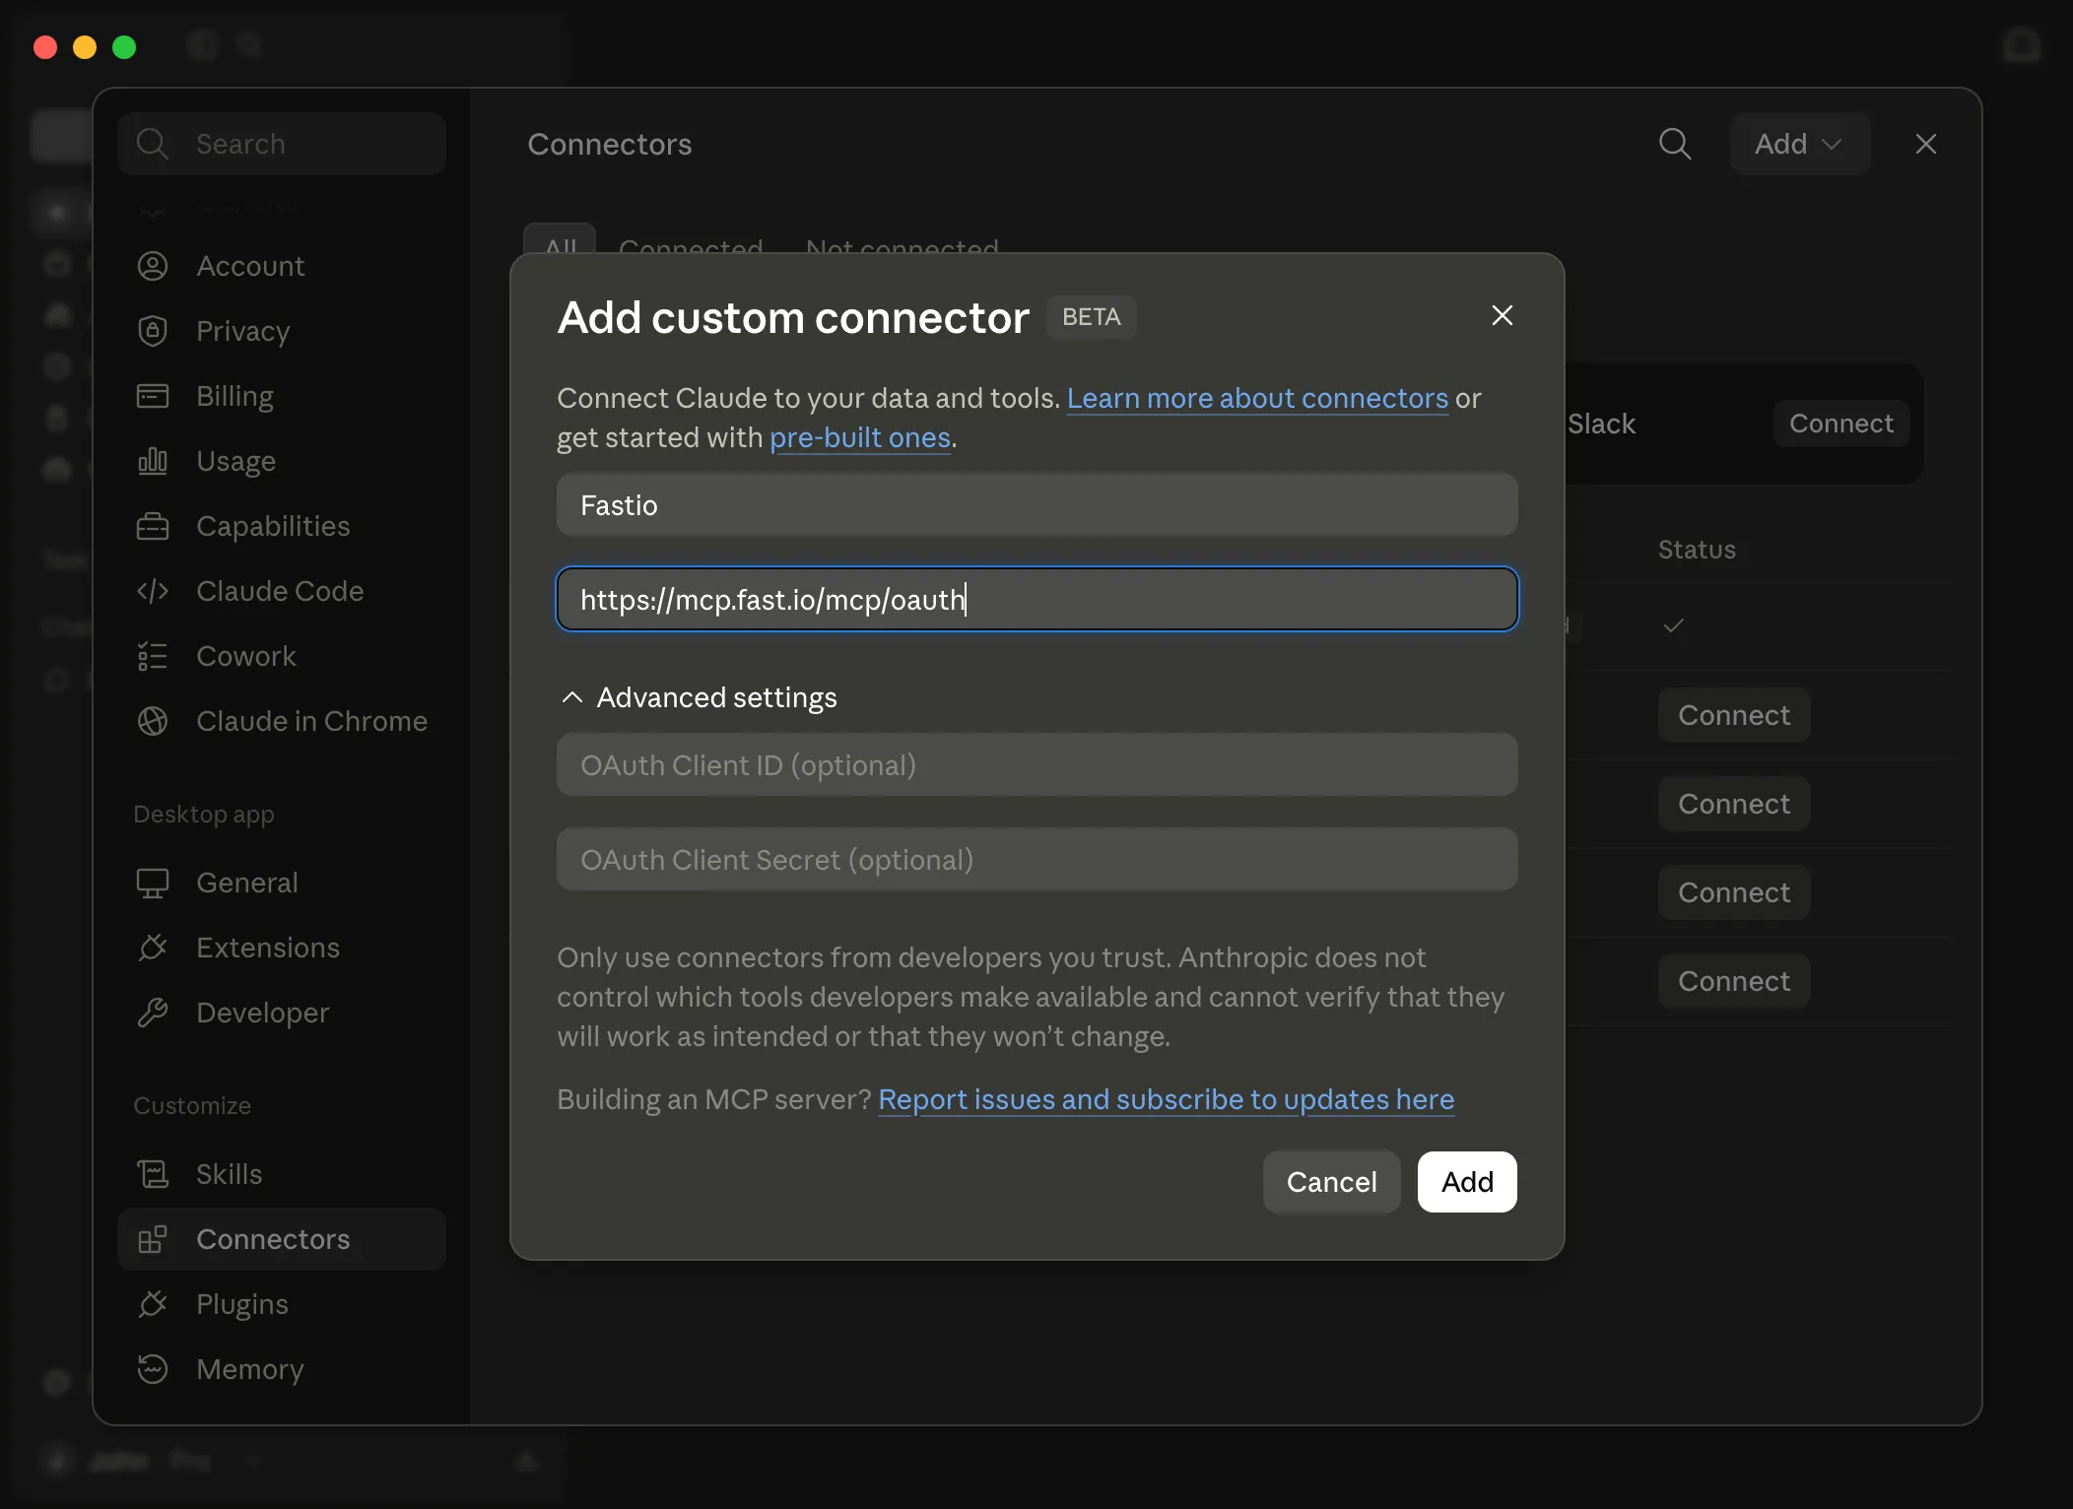Open the Add dropdown in Connectors header
The image size is (2073, 1509).
1799,144
